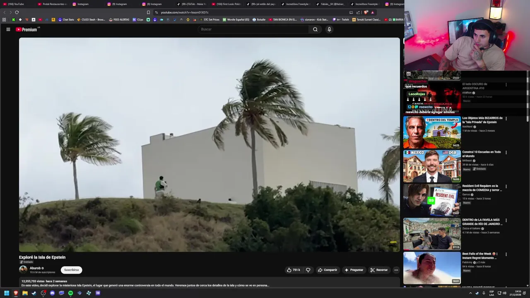Open the Garrus channel name
The width and height of the screenshot is (530, 298).
[x=467, y=195]
